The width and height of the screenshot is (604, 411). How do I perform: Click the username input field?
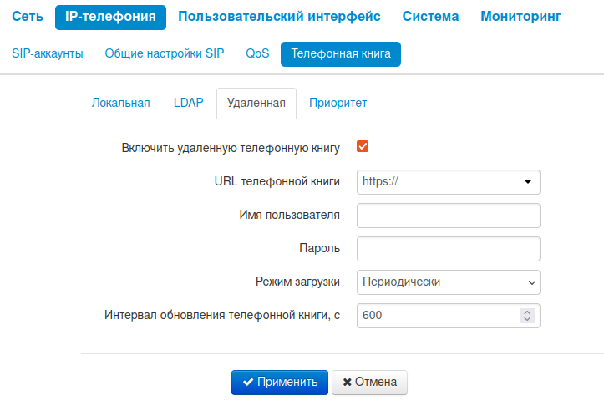[448, 216]
